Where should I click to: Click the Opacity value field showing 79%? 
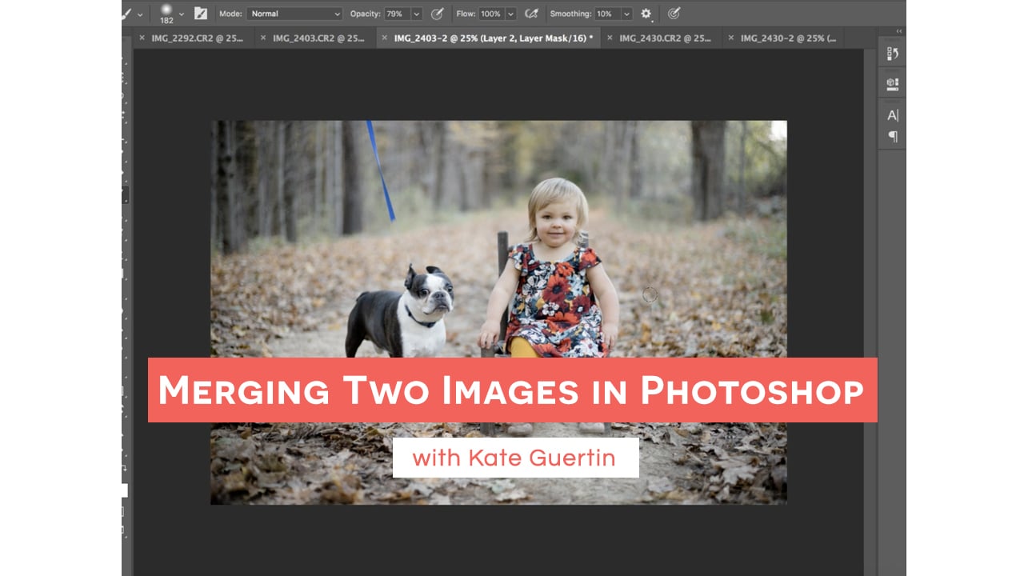396,14
